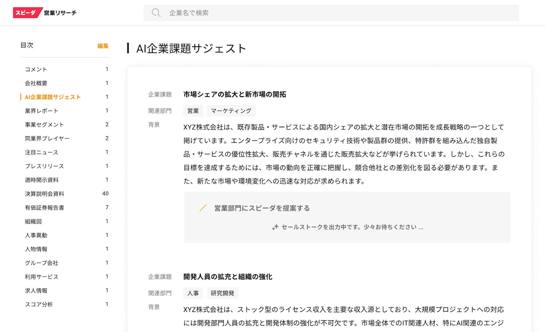
Task: Navigate to 同業界プレイヤー section
Action: [x=47, y=139]
